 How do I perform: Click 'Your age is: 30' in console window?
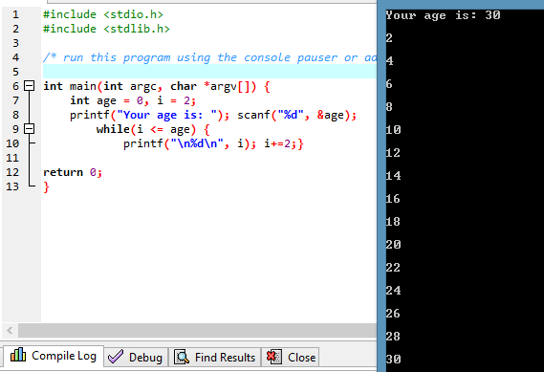[x=443, y=15]
